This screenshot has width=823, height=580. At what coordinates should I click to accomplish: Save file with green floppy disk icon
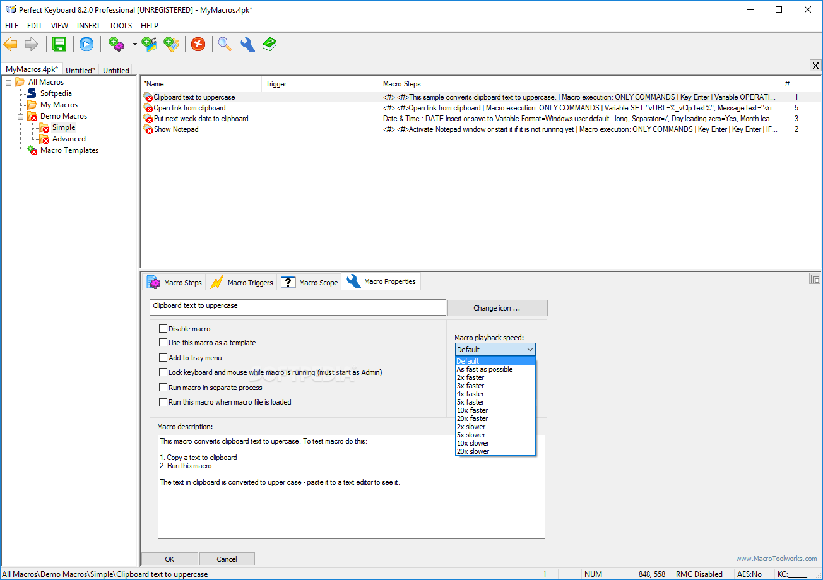pos(59,44)
